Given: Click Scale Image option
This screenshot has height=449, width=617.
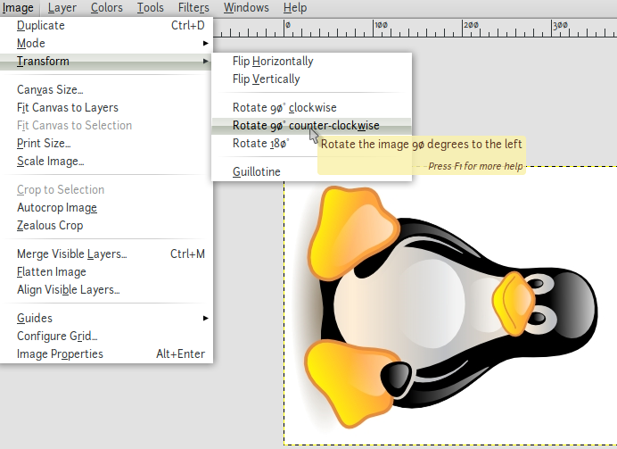Looking at the screenshot, I should coord(50,162).
